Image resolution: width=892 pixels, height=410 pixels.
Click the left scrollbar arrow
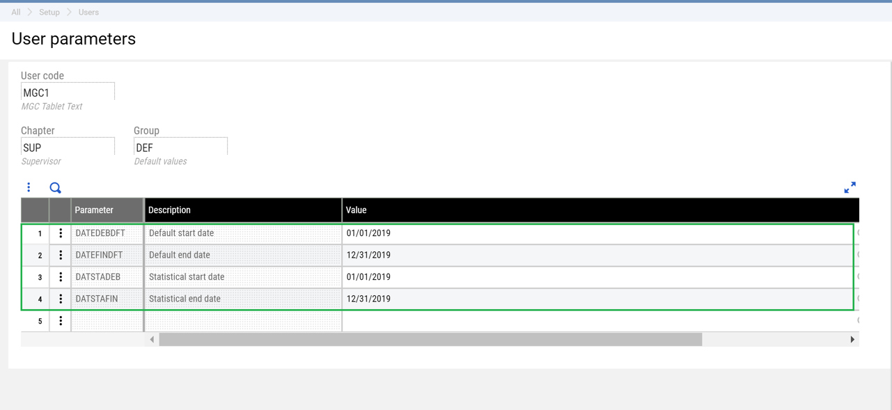[x=152, y=339]
